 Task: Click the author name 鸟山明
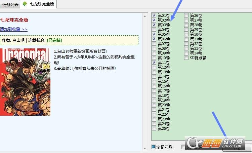pos(18,40)
